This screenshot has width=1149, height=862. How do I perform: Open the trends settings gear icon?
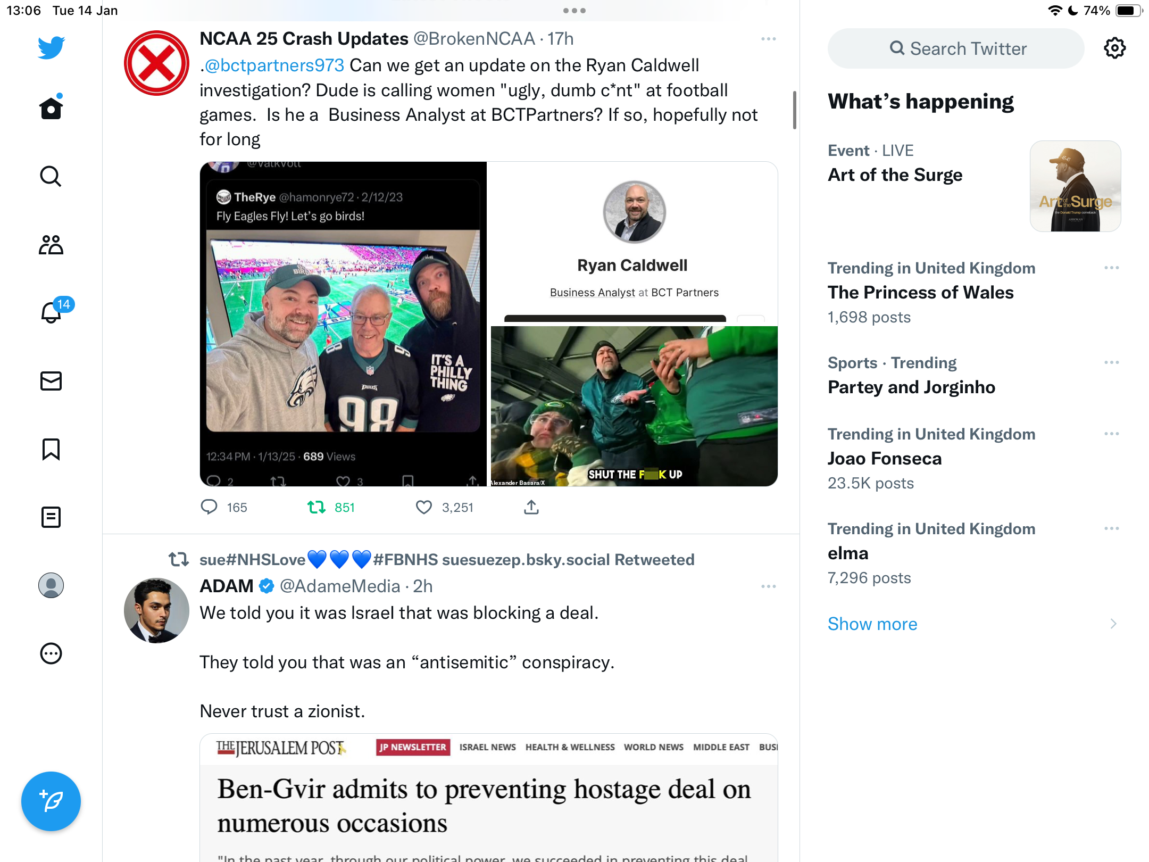[x=1115, y=48]
